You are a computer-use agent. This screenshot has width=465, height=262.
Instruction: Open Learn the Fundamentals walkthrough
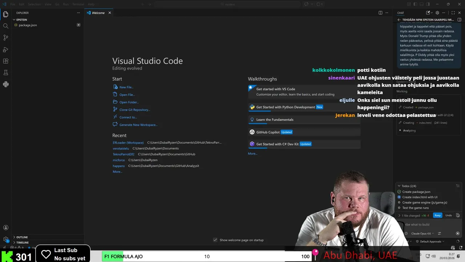click(304, 120)
